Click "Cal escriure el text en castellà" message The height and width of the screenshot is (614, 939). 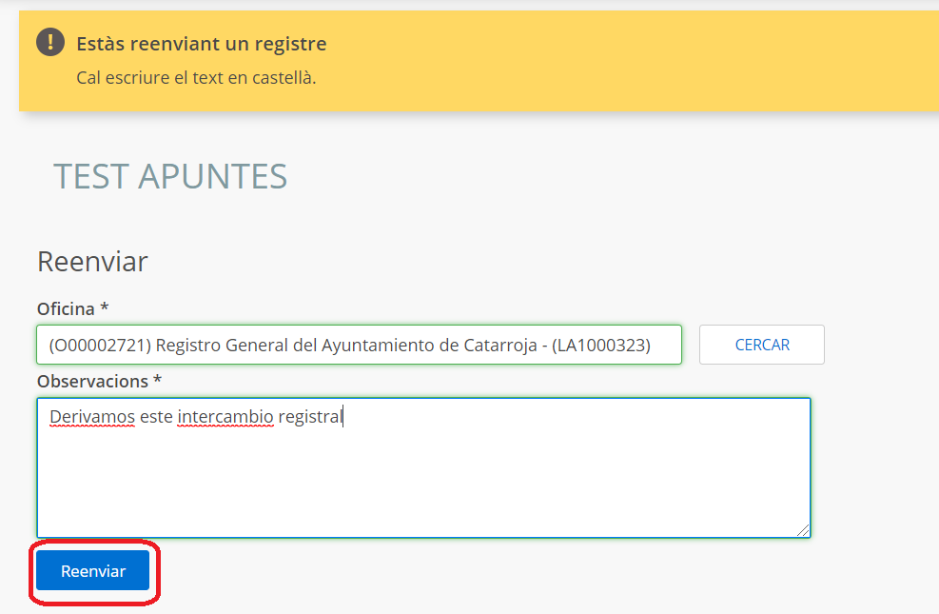point(196,77)
